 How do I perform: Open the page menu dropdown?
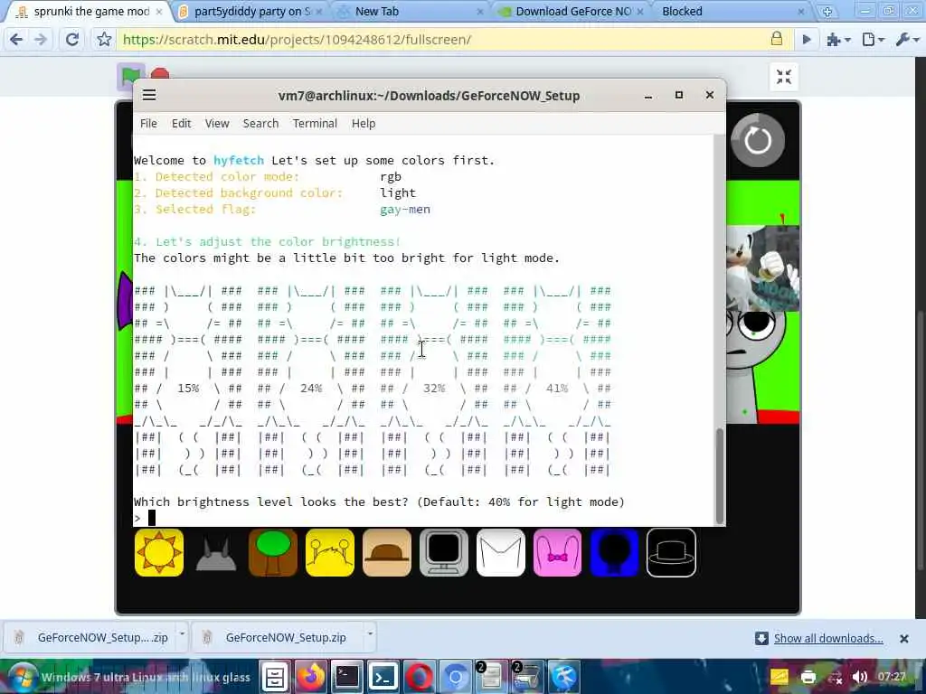click(874, 40)
